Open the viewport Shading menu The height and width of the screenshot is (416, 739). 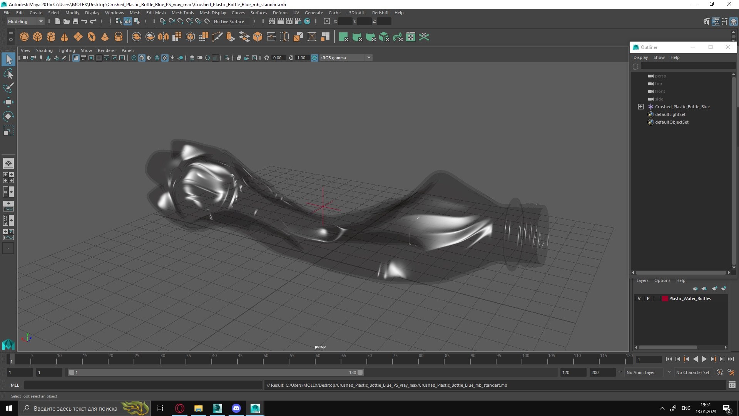click(44, 50)
